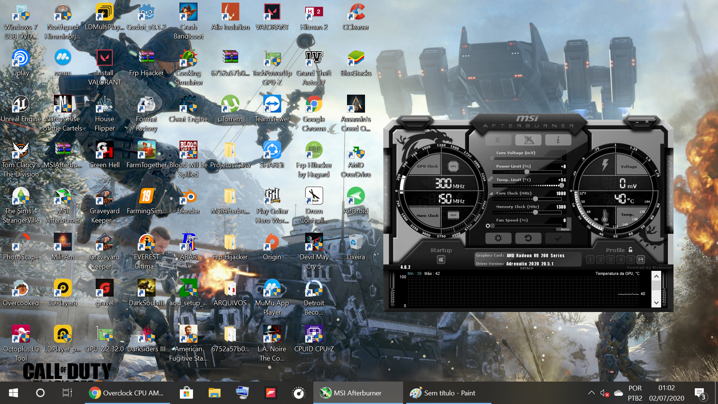Open the VALORANT desktop shortcut
Image resolution: width=718 pixels, height=404 pixels.
click(272, 17)
